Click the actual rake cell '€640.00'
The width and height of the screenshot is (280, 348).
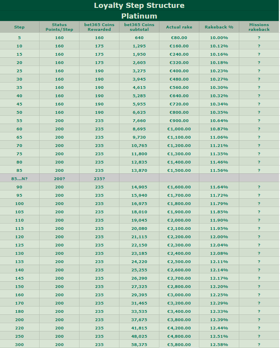pyautogui.click(x=179, y=96)
